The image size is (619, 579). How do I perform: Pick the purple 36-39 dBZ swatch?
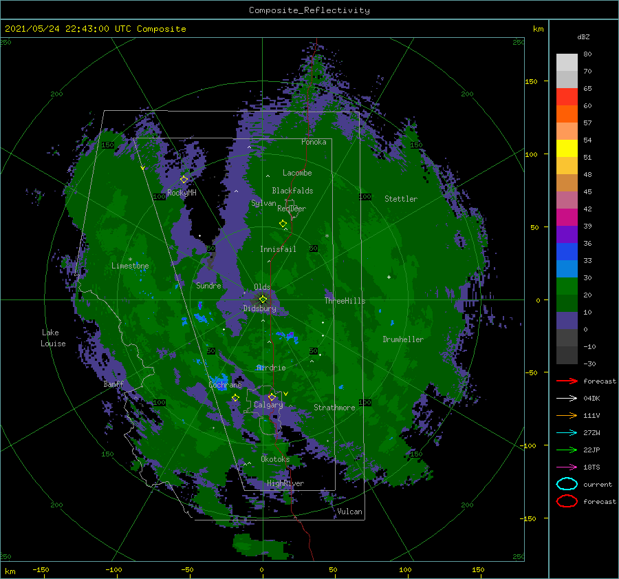point(567,234)
